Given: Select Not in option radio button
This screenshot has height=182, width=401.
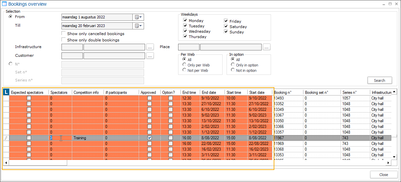Looking at the screenshot, I should point(233,70).
